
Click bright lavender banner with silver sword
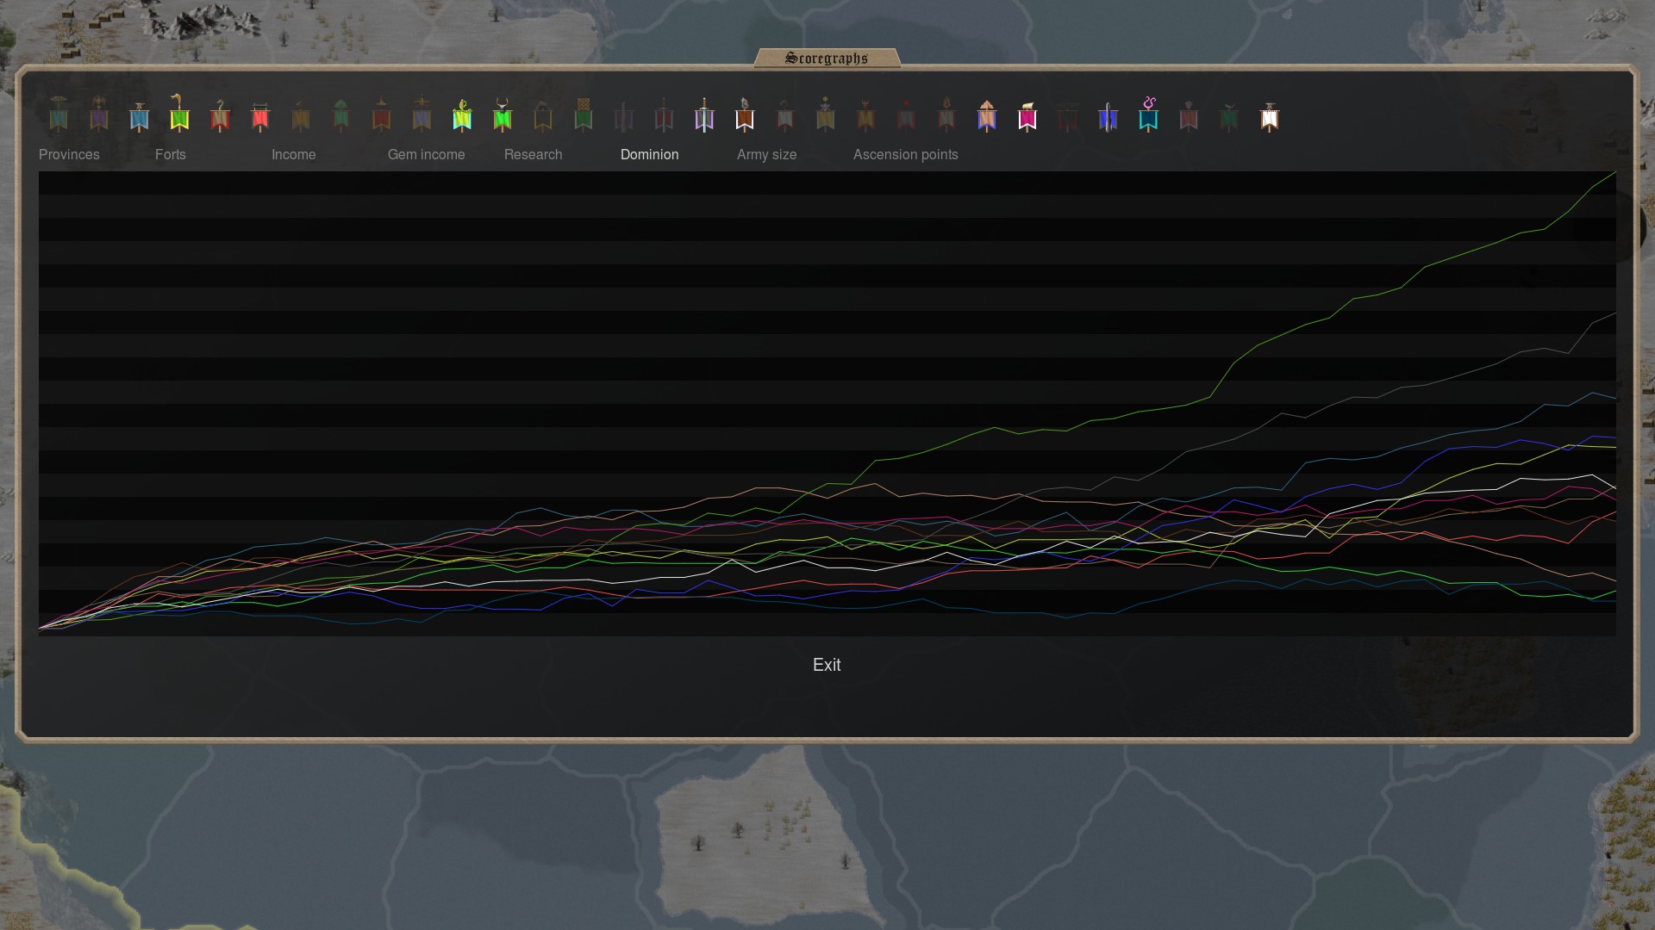pyautogui.click(x=704, y=115)
